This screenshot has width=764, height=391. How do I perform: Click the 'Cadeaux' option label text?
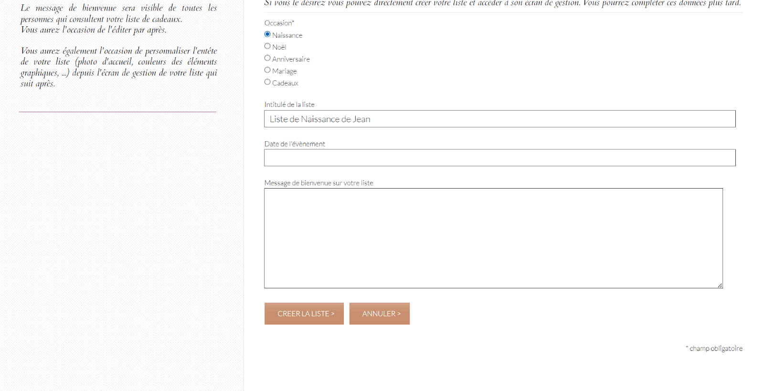285,83
